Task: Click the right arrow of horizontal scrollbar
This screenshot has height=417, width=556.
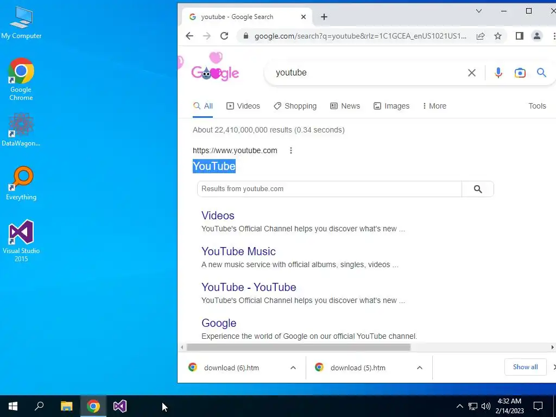Action: [552, 347]
